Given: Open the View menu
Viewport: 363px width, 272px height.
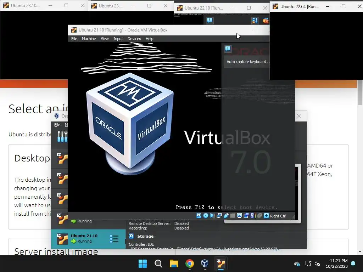Looking at the screenshot, I should (x=105, y=39).
